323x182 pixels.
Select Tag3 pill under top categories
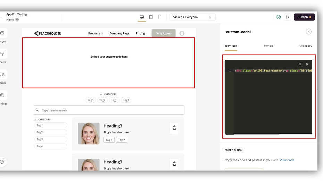tap(114, 100)
